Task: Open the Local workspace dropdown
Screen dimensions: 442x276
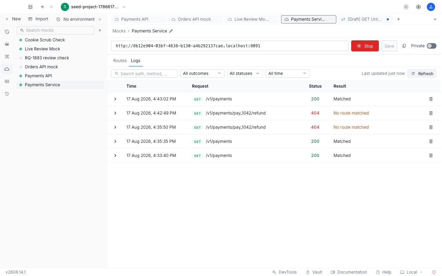Action: point(411,272)
